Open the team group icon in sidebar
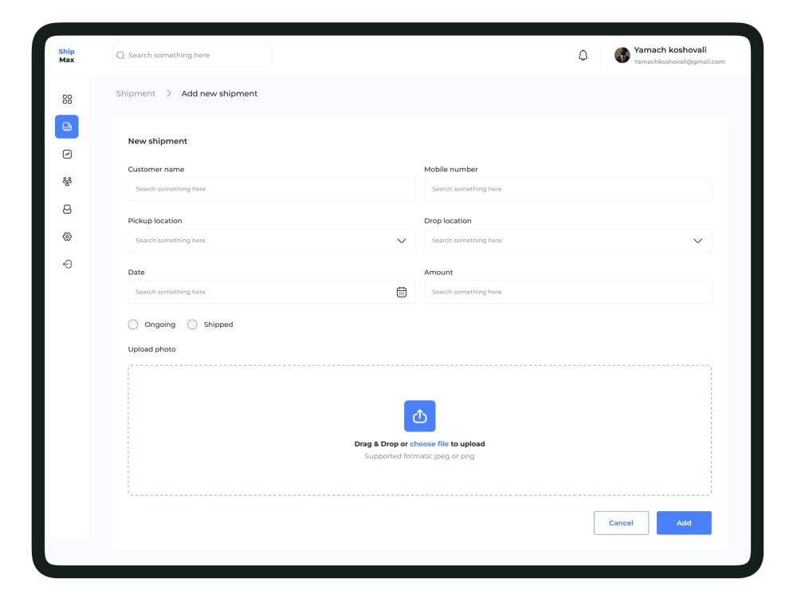This screenshot has width=797, height=598. tap(67, 182)
